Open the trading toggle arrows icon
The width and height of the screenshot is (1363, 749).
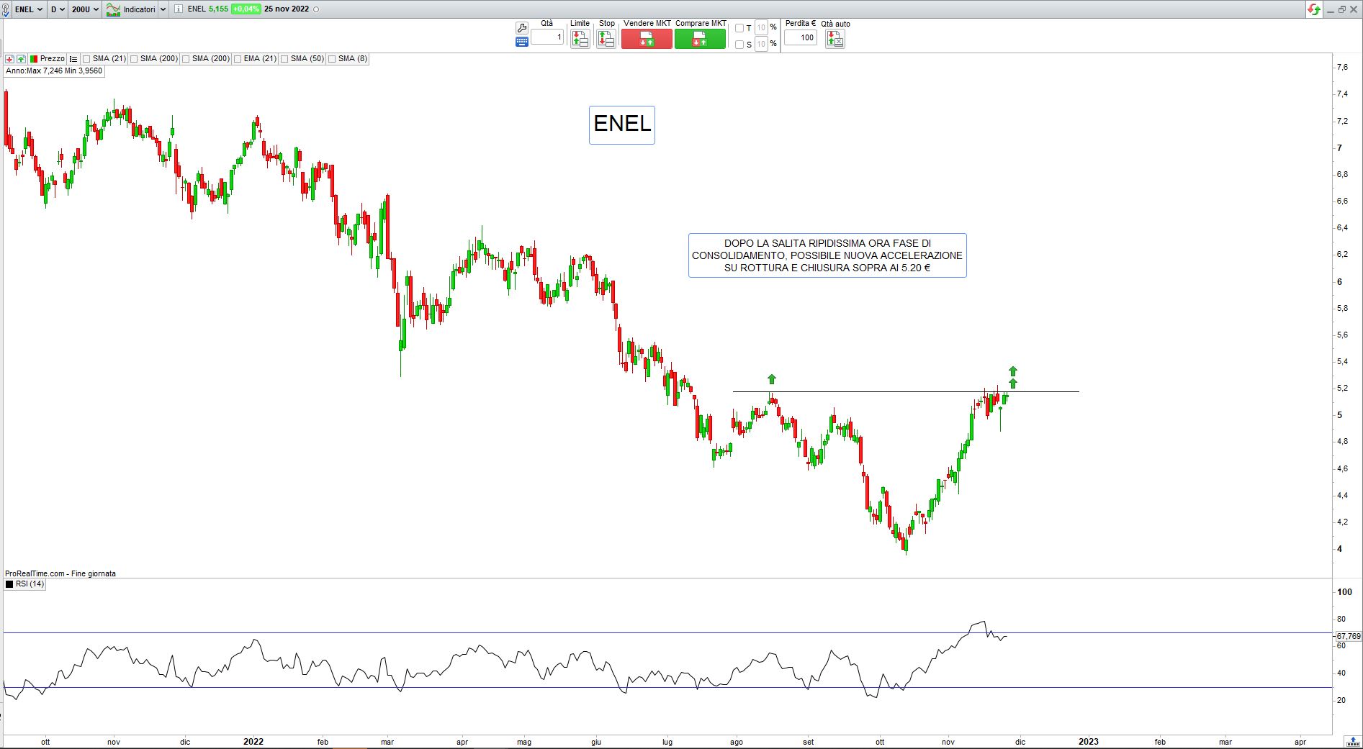click(1314, 9)
